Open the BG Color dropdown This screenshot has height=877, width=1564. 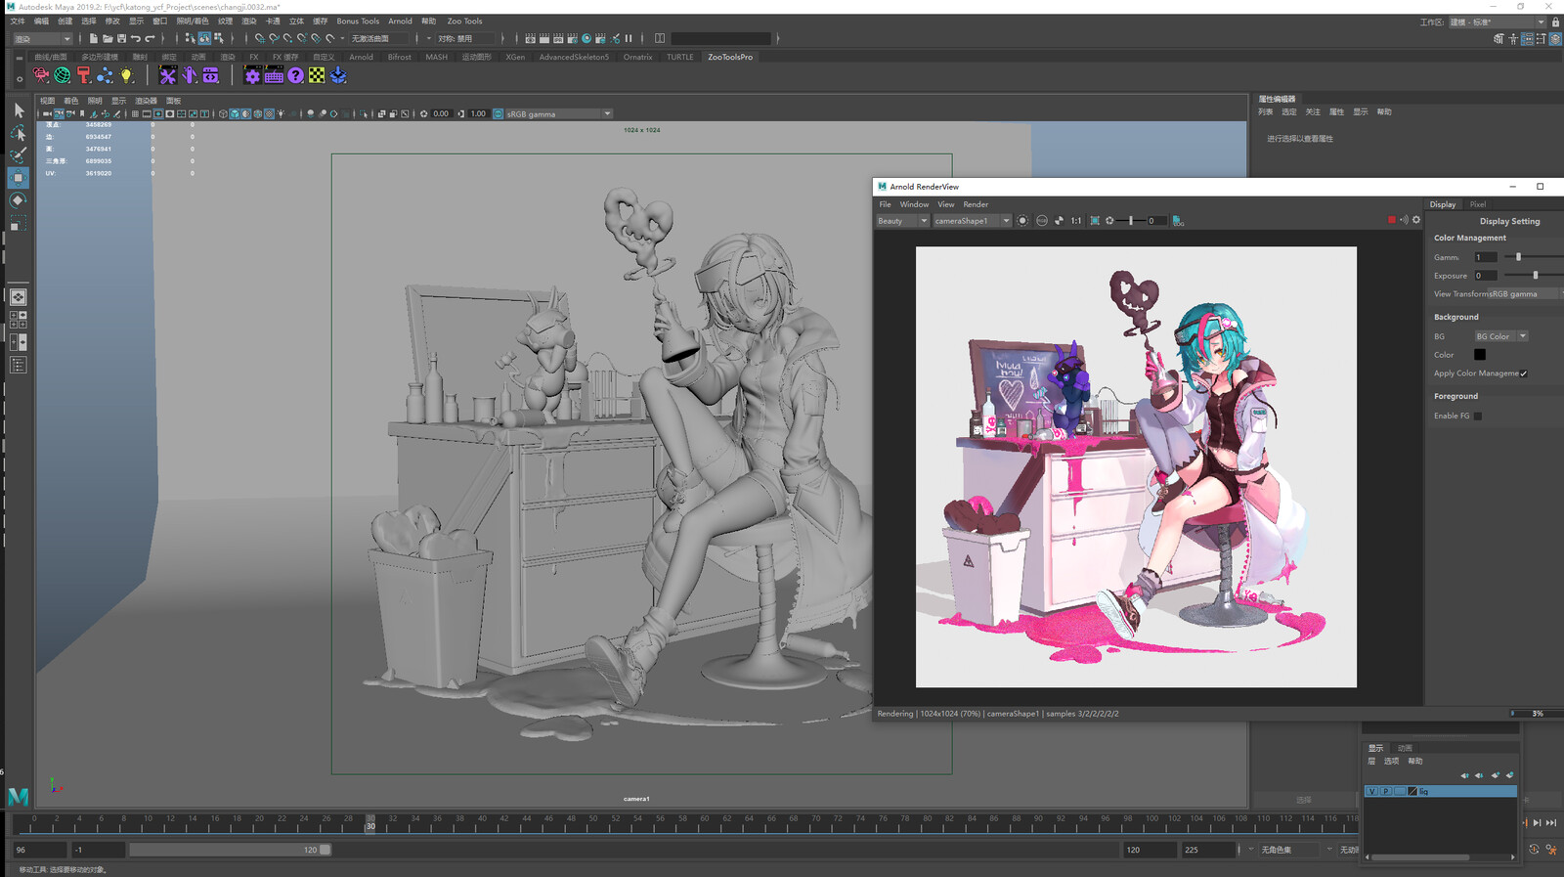(x=1501, y=336)
